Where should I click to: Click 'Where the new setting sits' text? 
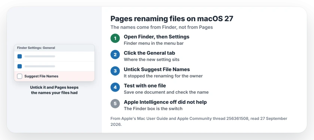[152, 60]
